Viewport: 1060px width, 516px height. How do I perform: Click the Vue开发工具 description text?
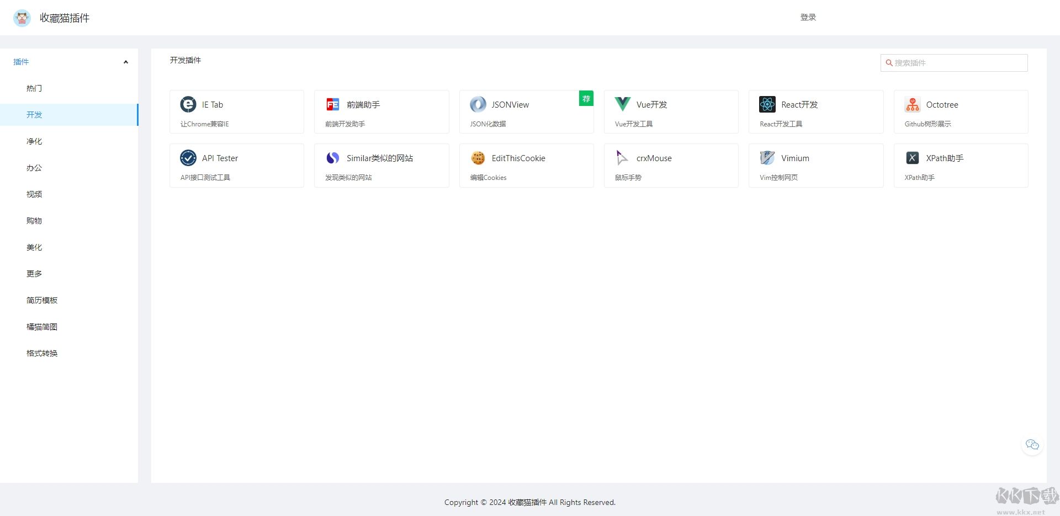pos(634,124)
